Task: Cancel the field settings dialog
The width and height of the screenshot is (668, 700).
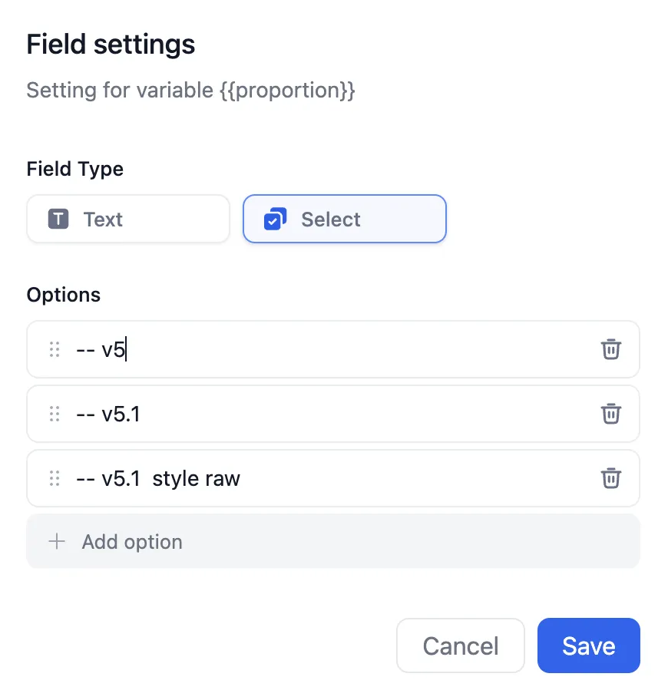Action: pyautogui.click(x=460, y=646)
